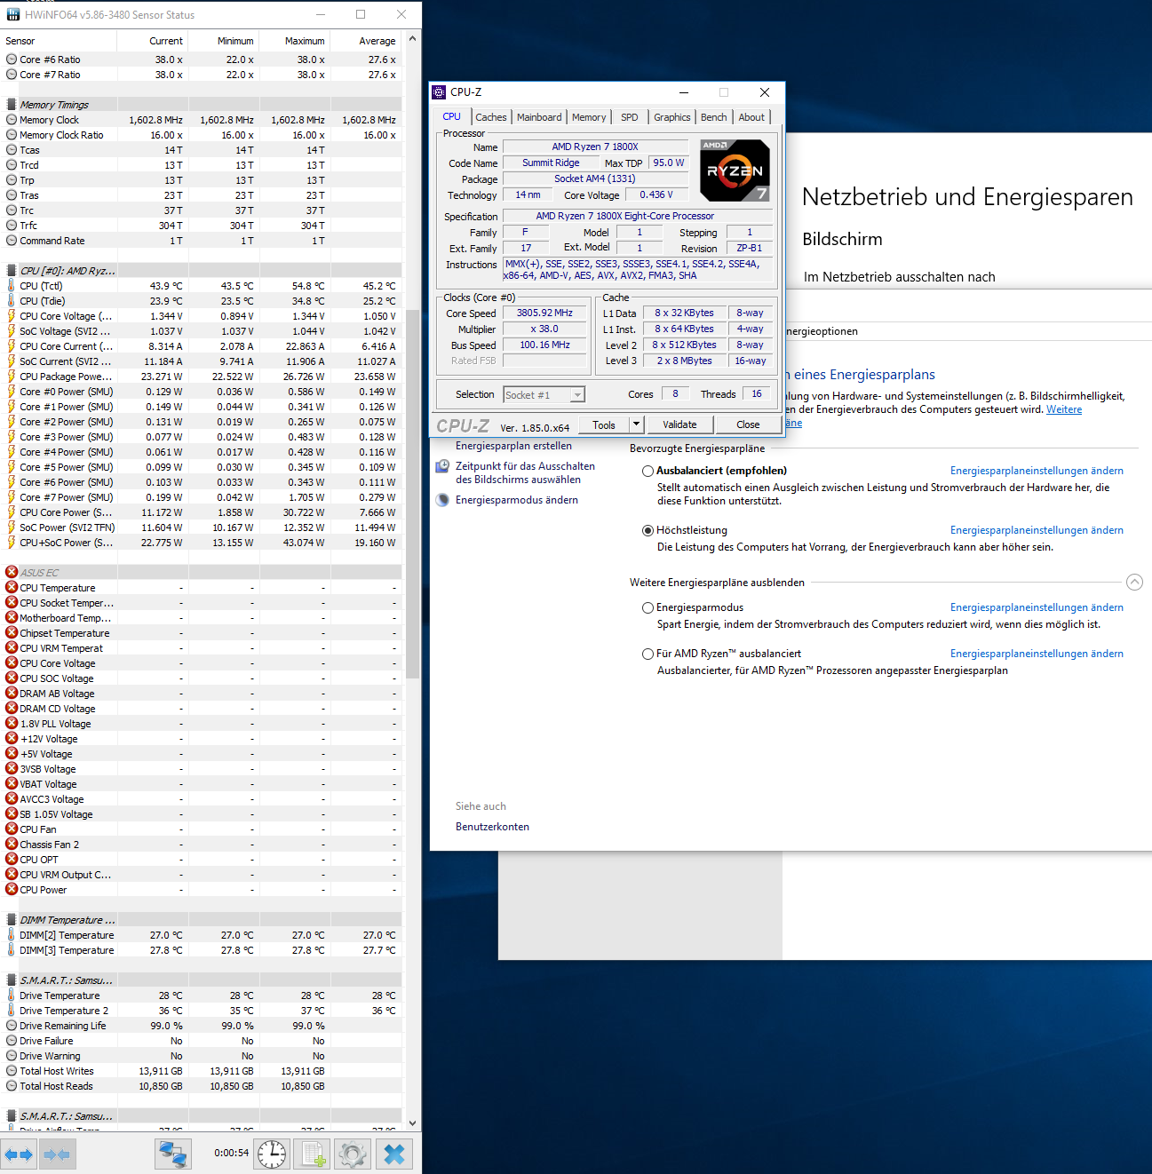Click the Maximum column header in HWiNFO

(x=293, y=41)
